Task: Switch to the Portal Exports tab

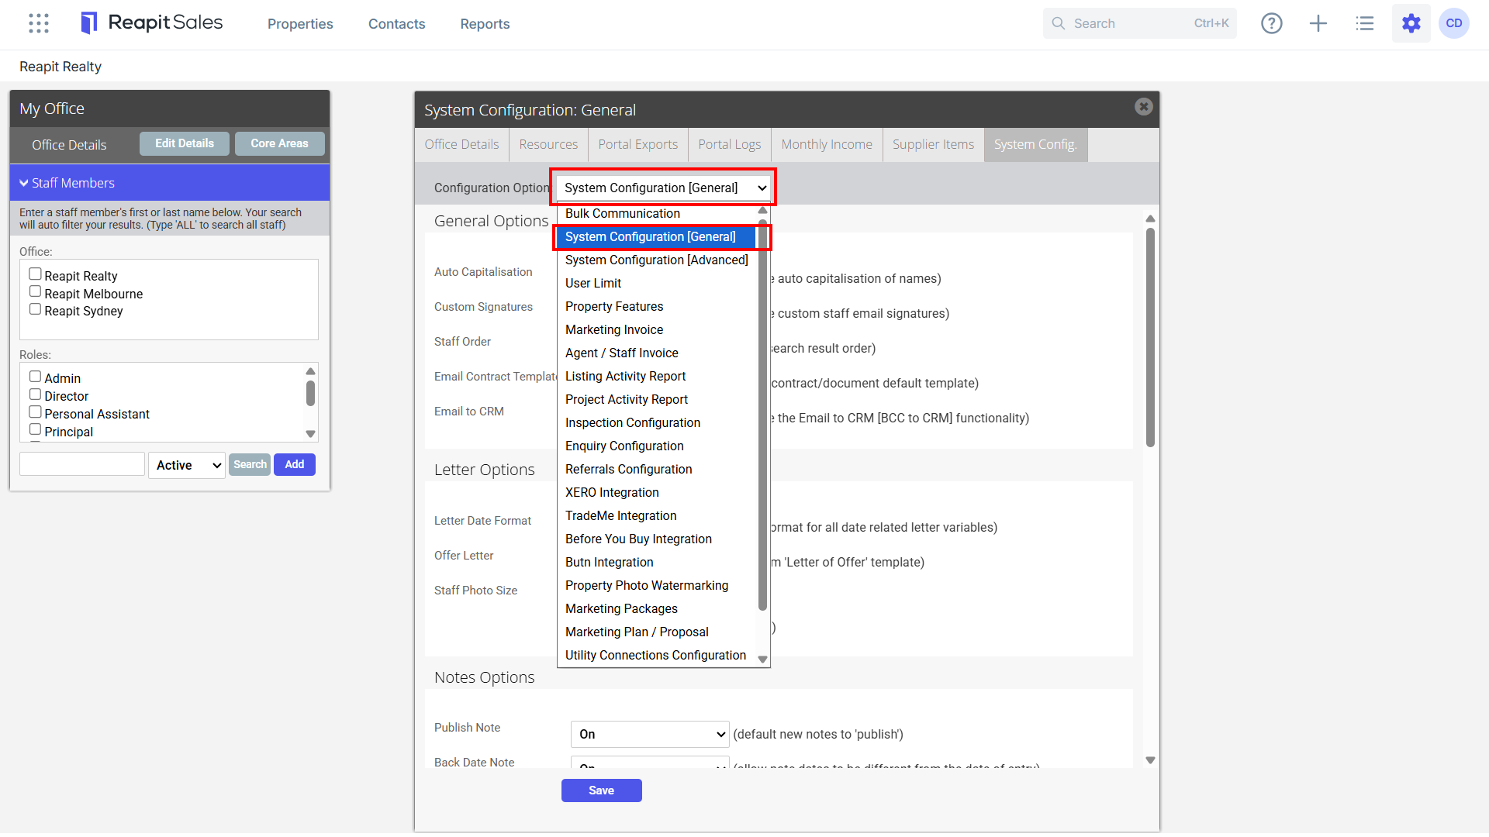Action: [x=637, y=145]
